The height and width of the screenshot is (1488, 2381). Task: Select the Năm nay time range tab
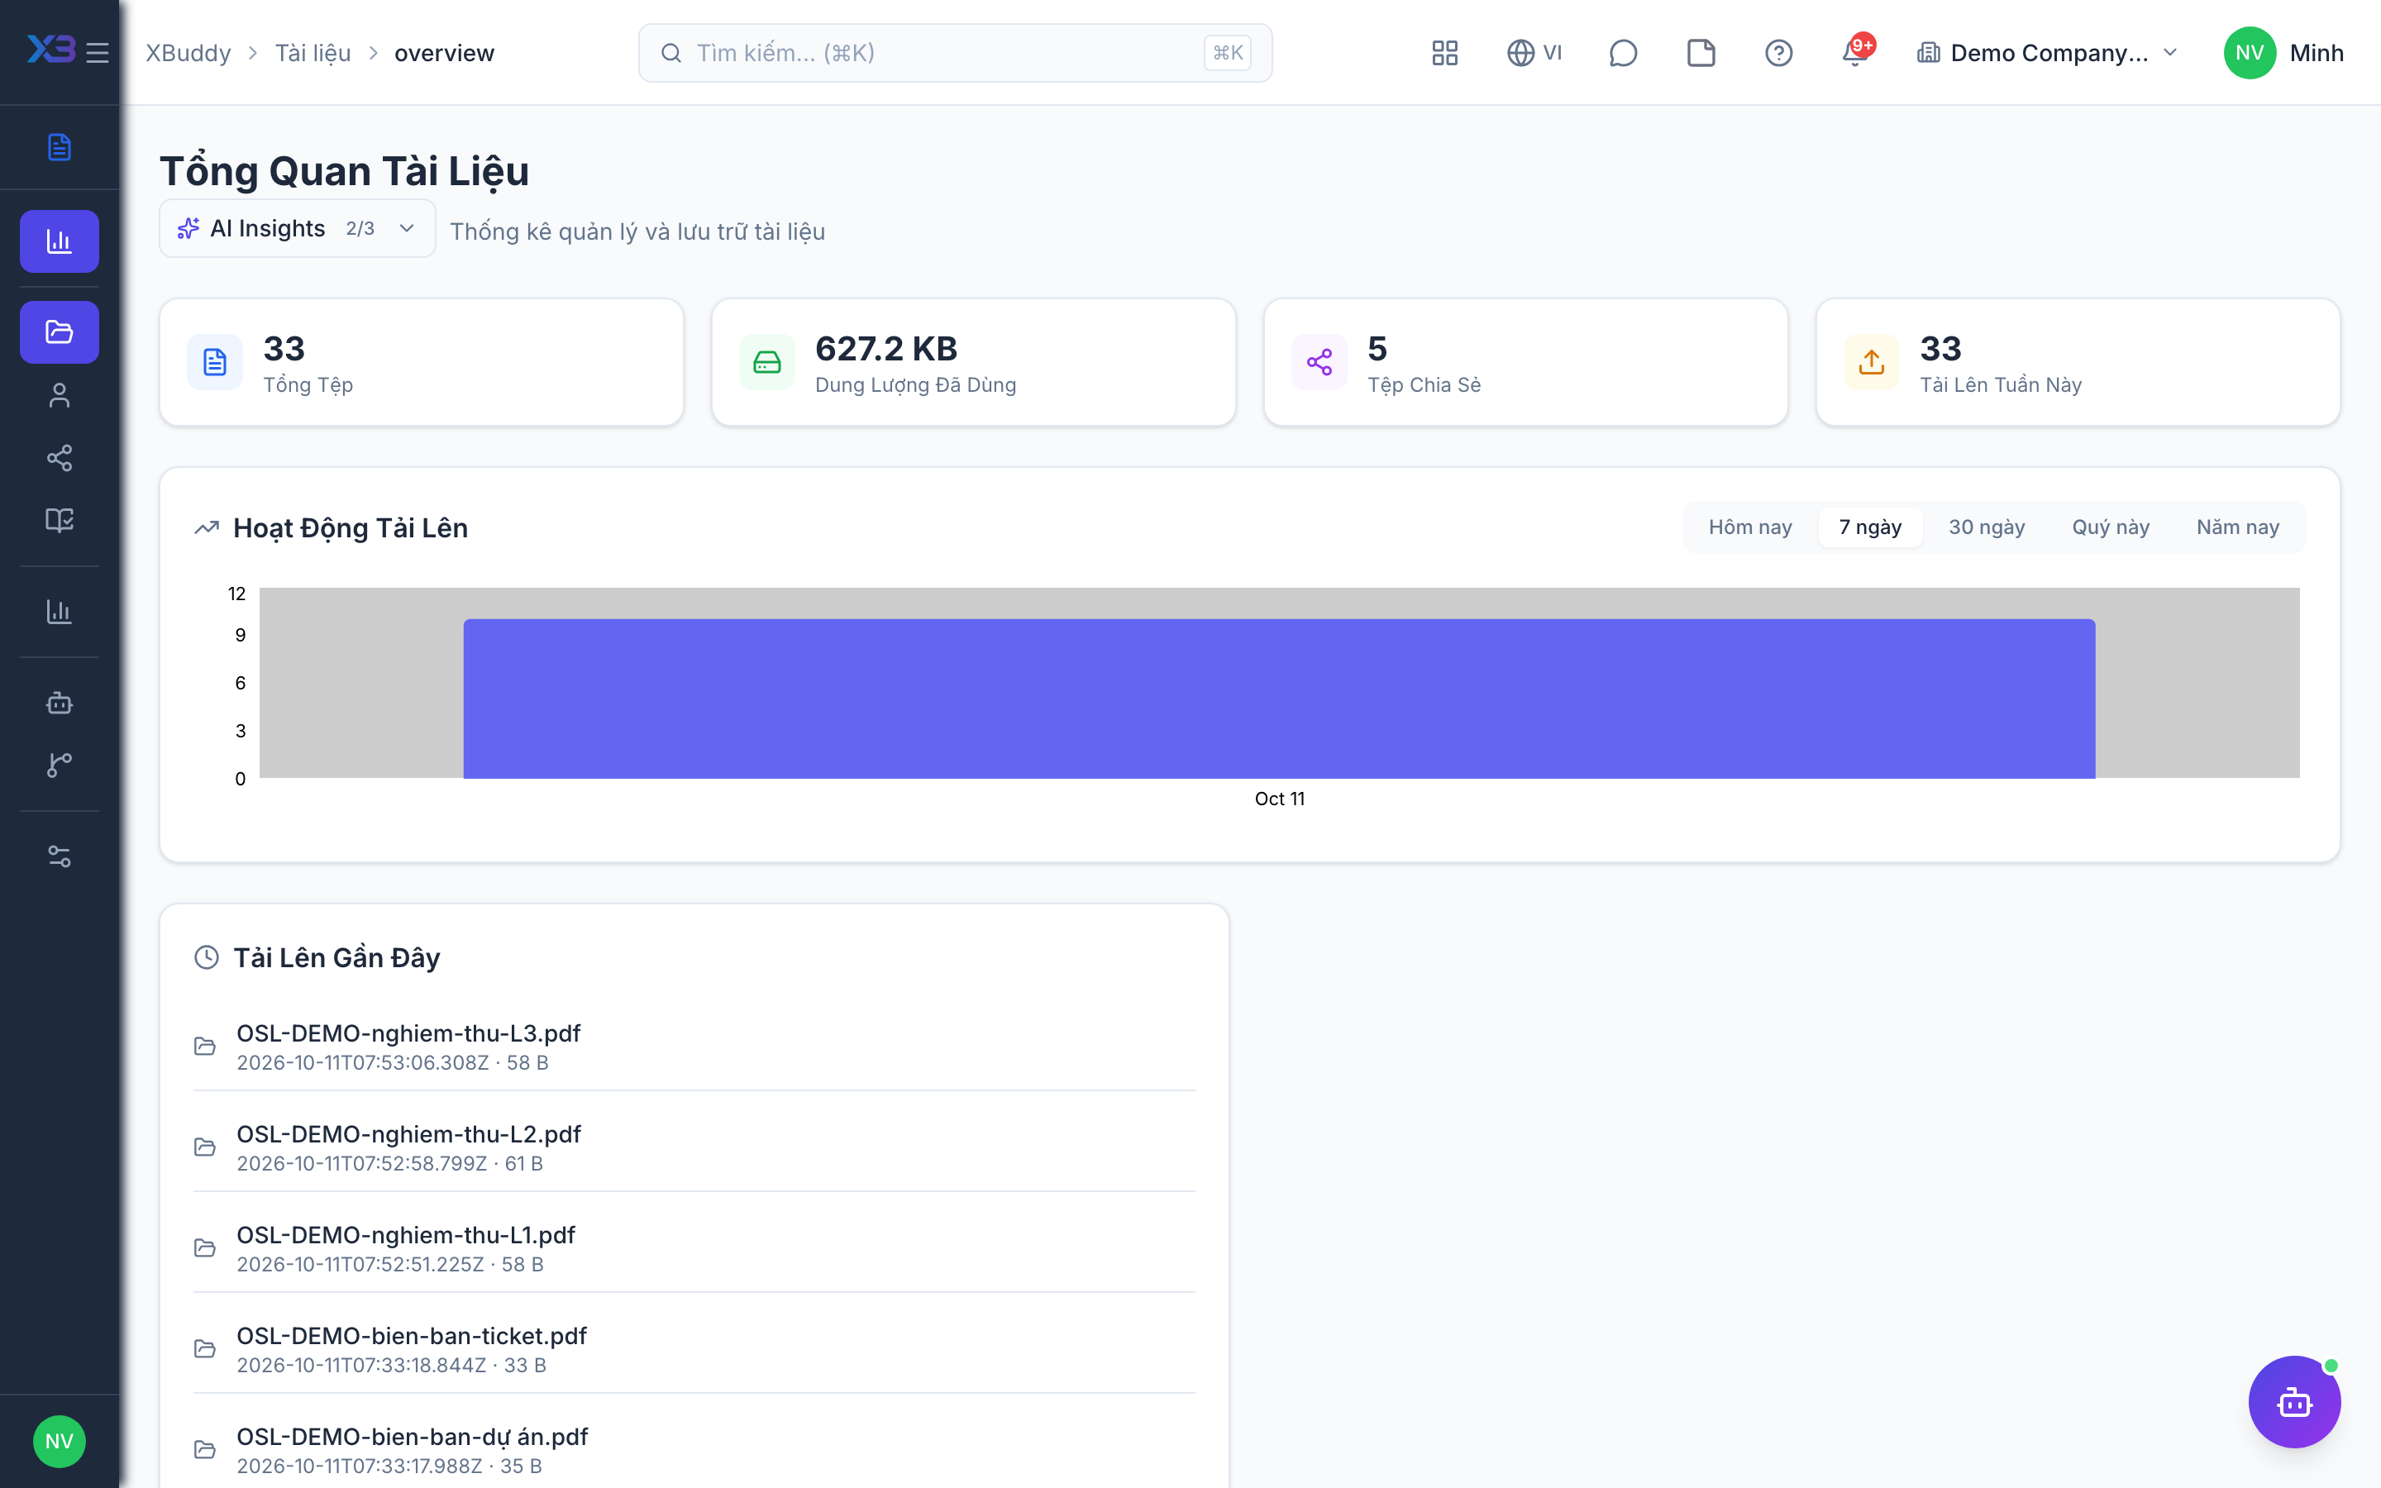2237,527
